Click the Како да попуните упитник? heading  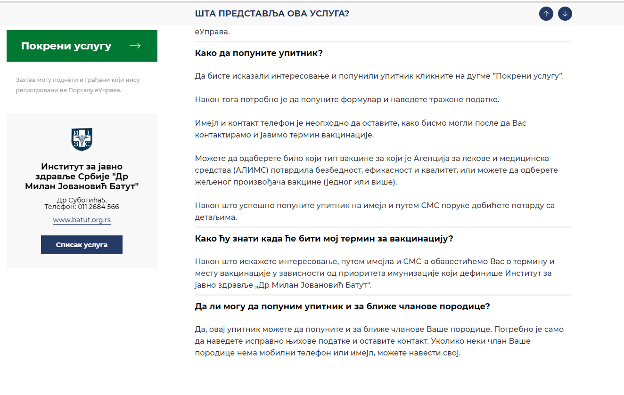click(x=259, y=53)
